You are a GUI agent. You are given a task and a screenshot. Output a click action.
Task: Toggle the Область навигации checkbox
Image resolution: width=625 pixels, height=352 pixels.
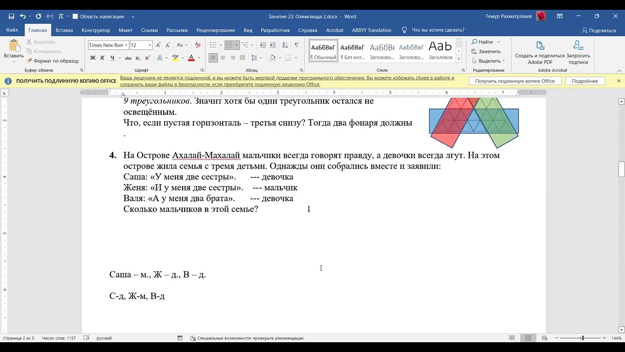(75, 17)
